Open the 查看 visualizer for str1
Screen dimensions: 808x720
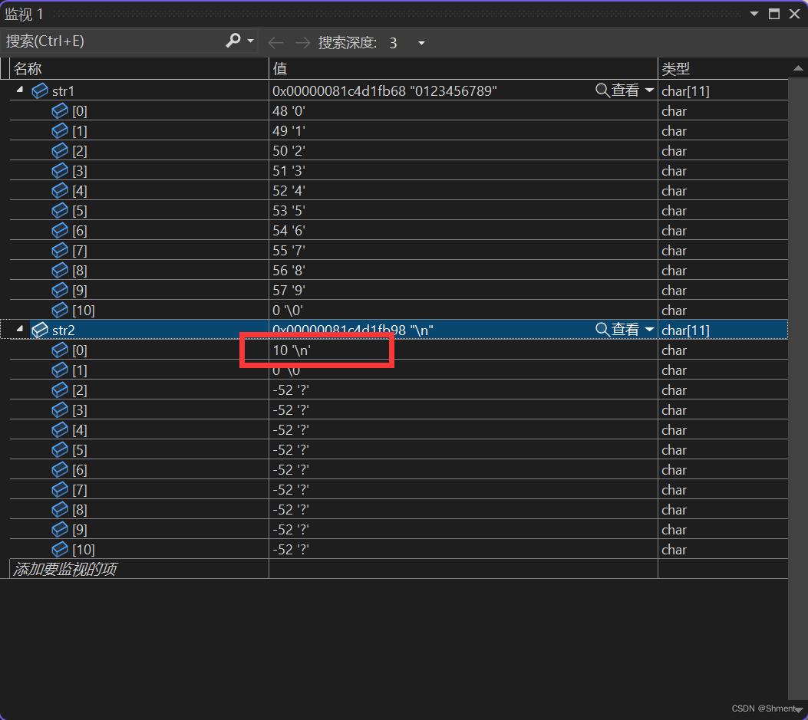click(x=618, y=90)
